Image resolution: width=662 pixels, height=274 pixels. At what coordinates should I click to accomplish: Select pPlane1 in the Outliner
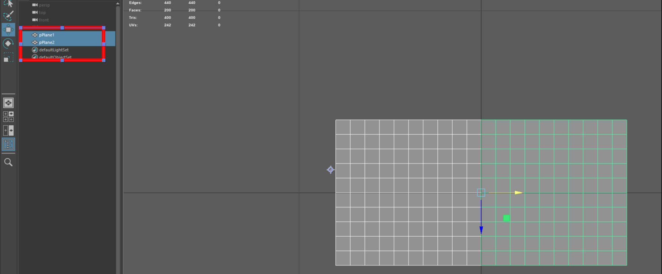47,35
